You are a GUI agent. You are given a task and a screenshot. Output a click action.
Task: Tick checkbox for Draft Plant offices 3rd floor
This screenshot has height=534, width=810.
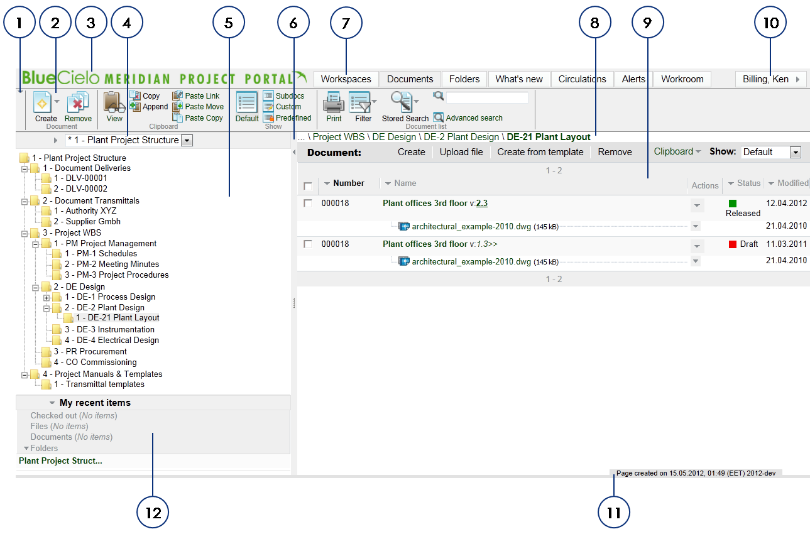tap(308, 244)
